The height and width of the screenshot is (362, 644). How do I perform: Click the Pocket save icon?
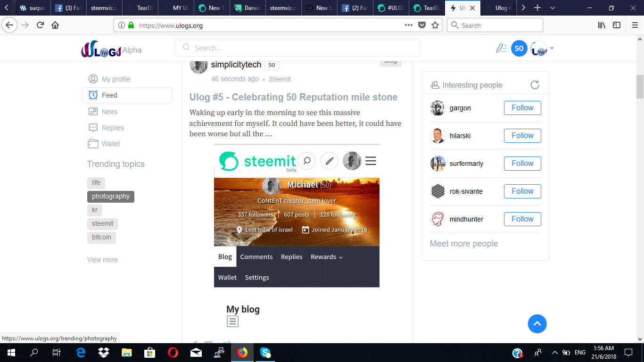click(x=422, y=25)
